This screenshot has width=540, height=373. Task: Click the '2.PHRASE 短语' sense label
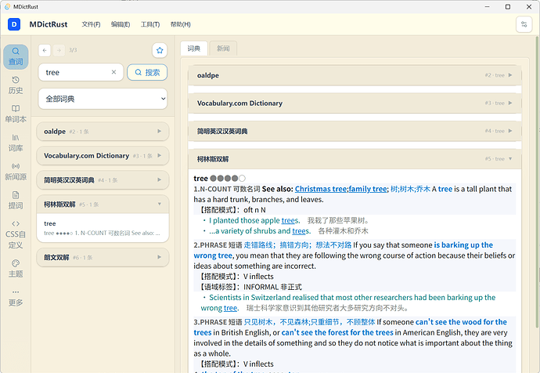pos(218,244)
